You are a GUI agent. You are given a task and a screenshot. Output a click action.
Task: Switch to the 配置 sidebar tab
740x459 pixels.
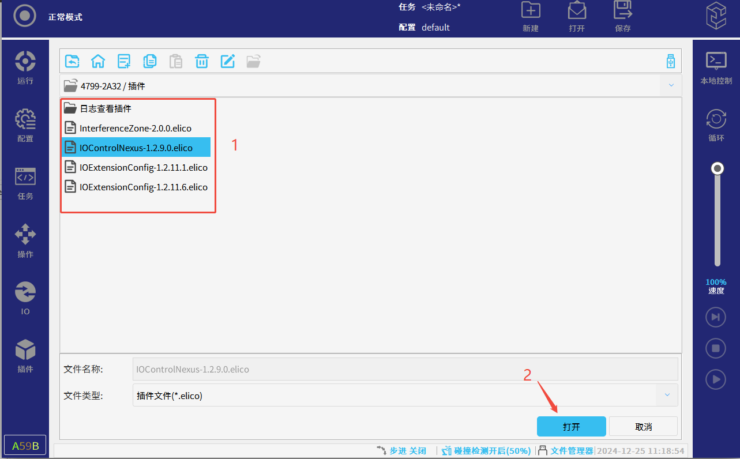[25, 125]
